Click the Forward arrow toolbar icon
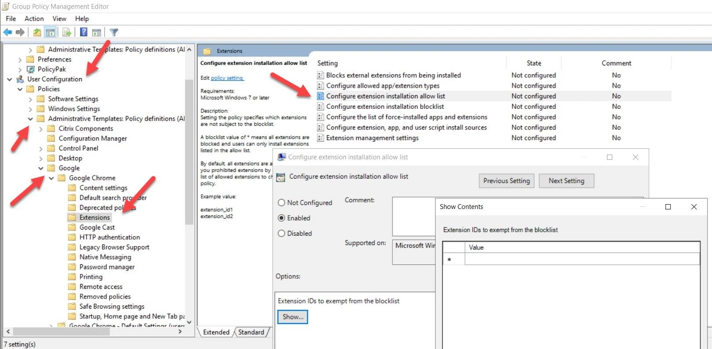 [x=20, y=32]
